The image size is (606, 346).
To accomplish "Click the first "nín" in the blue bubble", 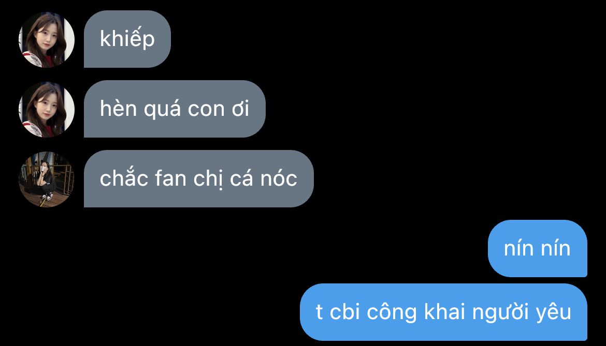I will point(518,248).
